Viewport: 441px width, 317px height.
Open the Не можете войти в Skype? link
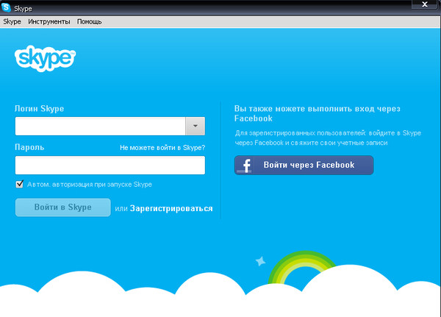point(162,148)
